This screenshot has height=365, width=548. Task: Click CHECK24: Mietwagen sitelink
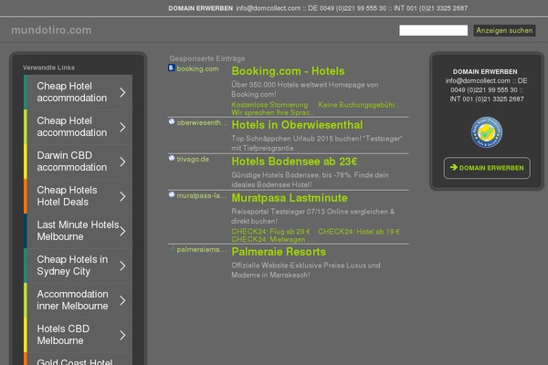pyautogui.click(x=272, y=239)
